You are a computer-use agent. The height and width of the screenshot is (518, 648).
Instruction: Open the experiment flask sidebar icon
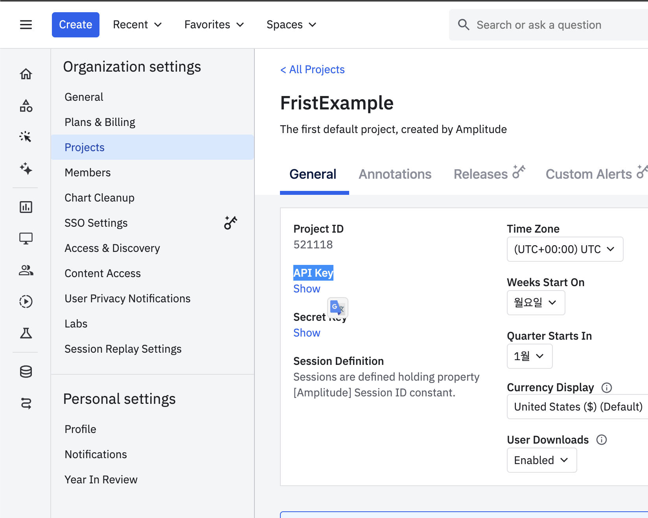[x=26, y=333]
